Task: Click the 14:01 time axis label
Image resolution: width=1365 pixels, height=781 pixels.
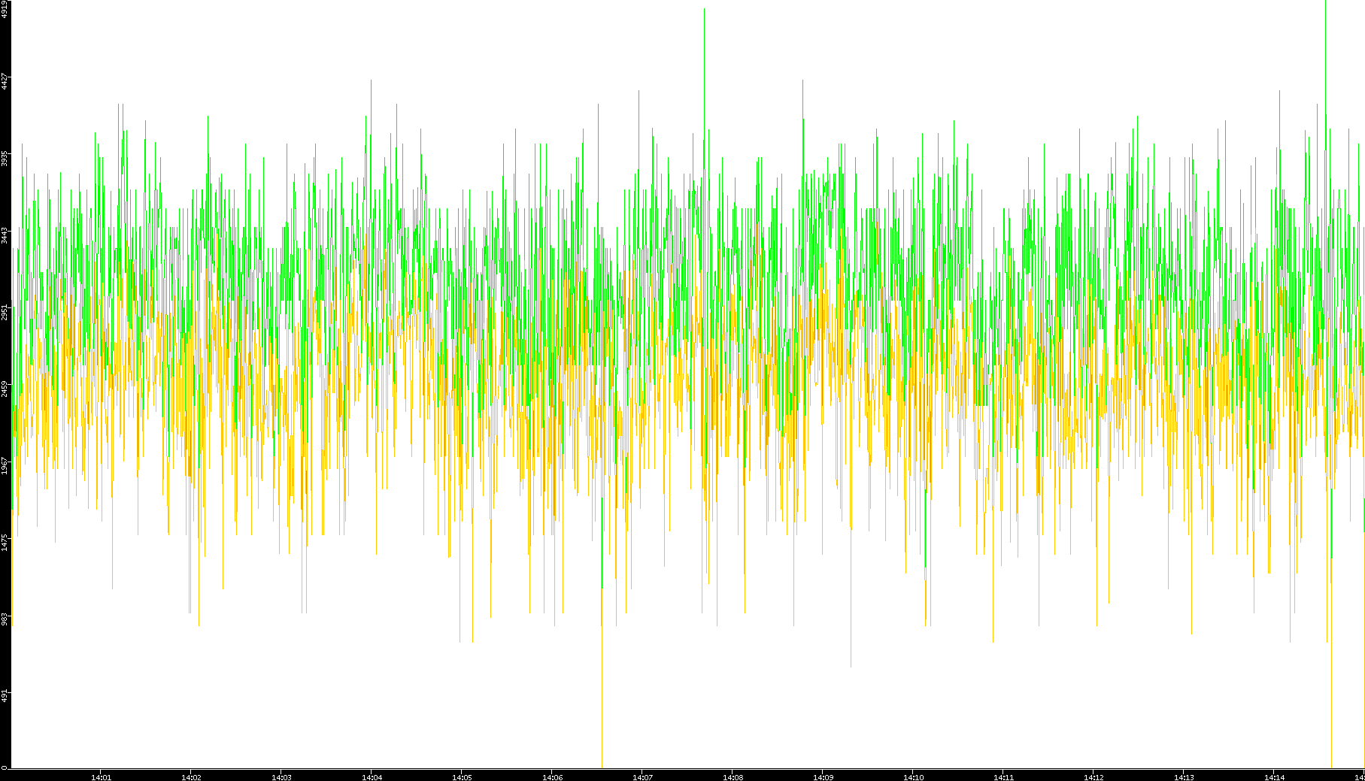Action: (101, 777)
